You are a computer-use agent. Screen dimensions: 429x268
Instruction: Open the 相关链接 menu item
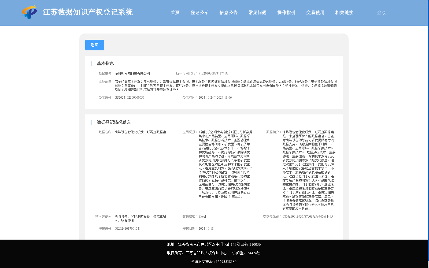(344, 13)
